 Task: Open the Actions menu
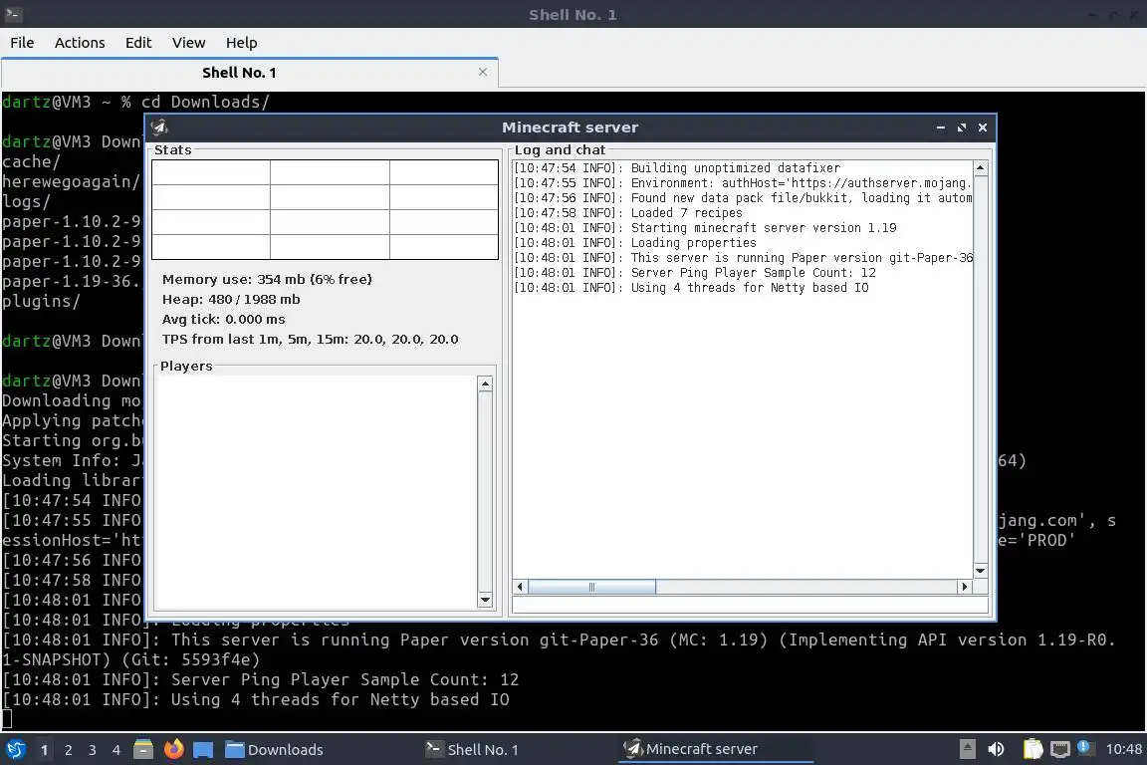(80, 43)
